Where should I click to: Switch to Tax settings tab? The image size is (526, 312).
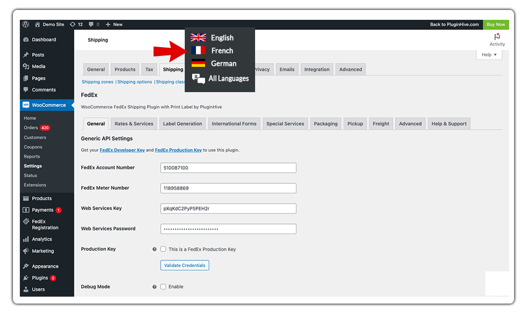pos(149,69)
